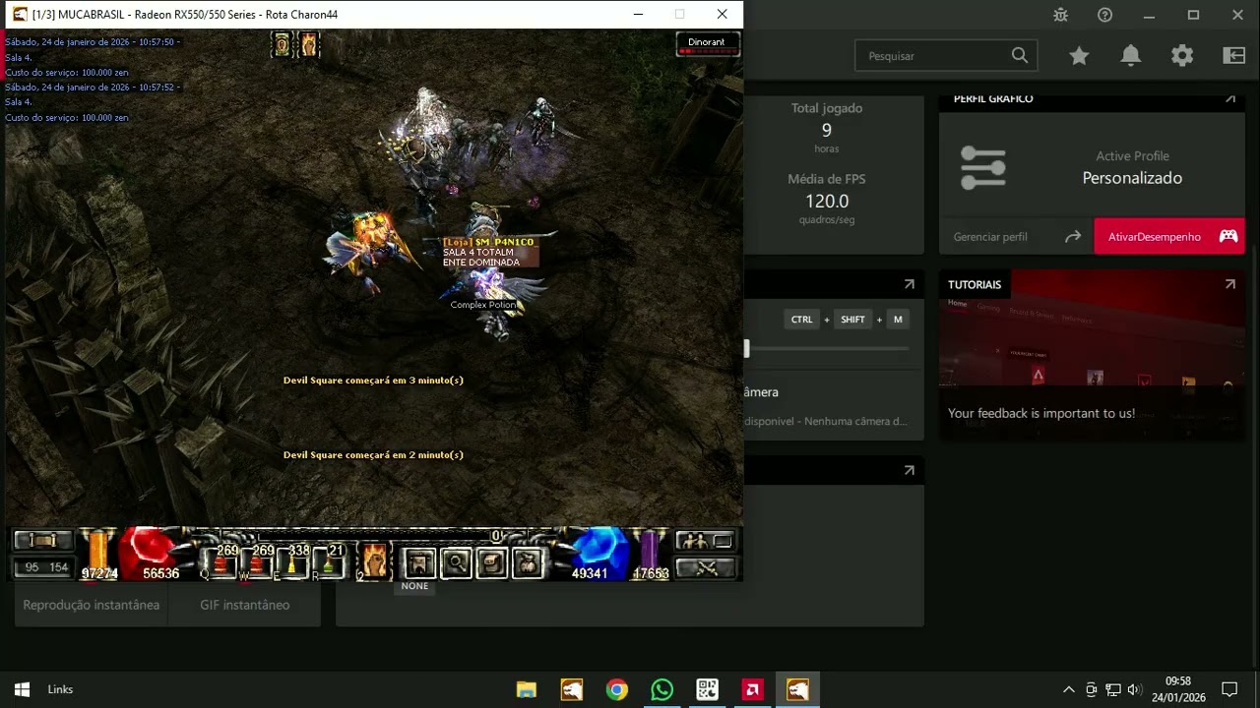
Task: Click Reprodução instantânea button
Action: point(92,605)
